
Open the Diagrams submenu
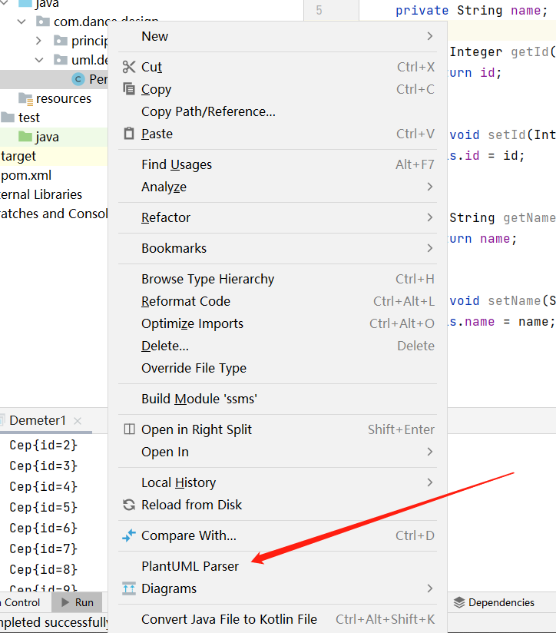[x=277, y=588]
